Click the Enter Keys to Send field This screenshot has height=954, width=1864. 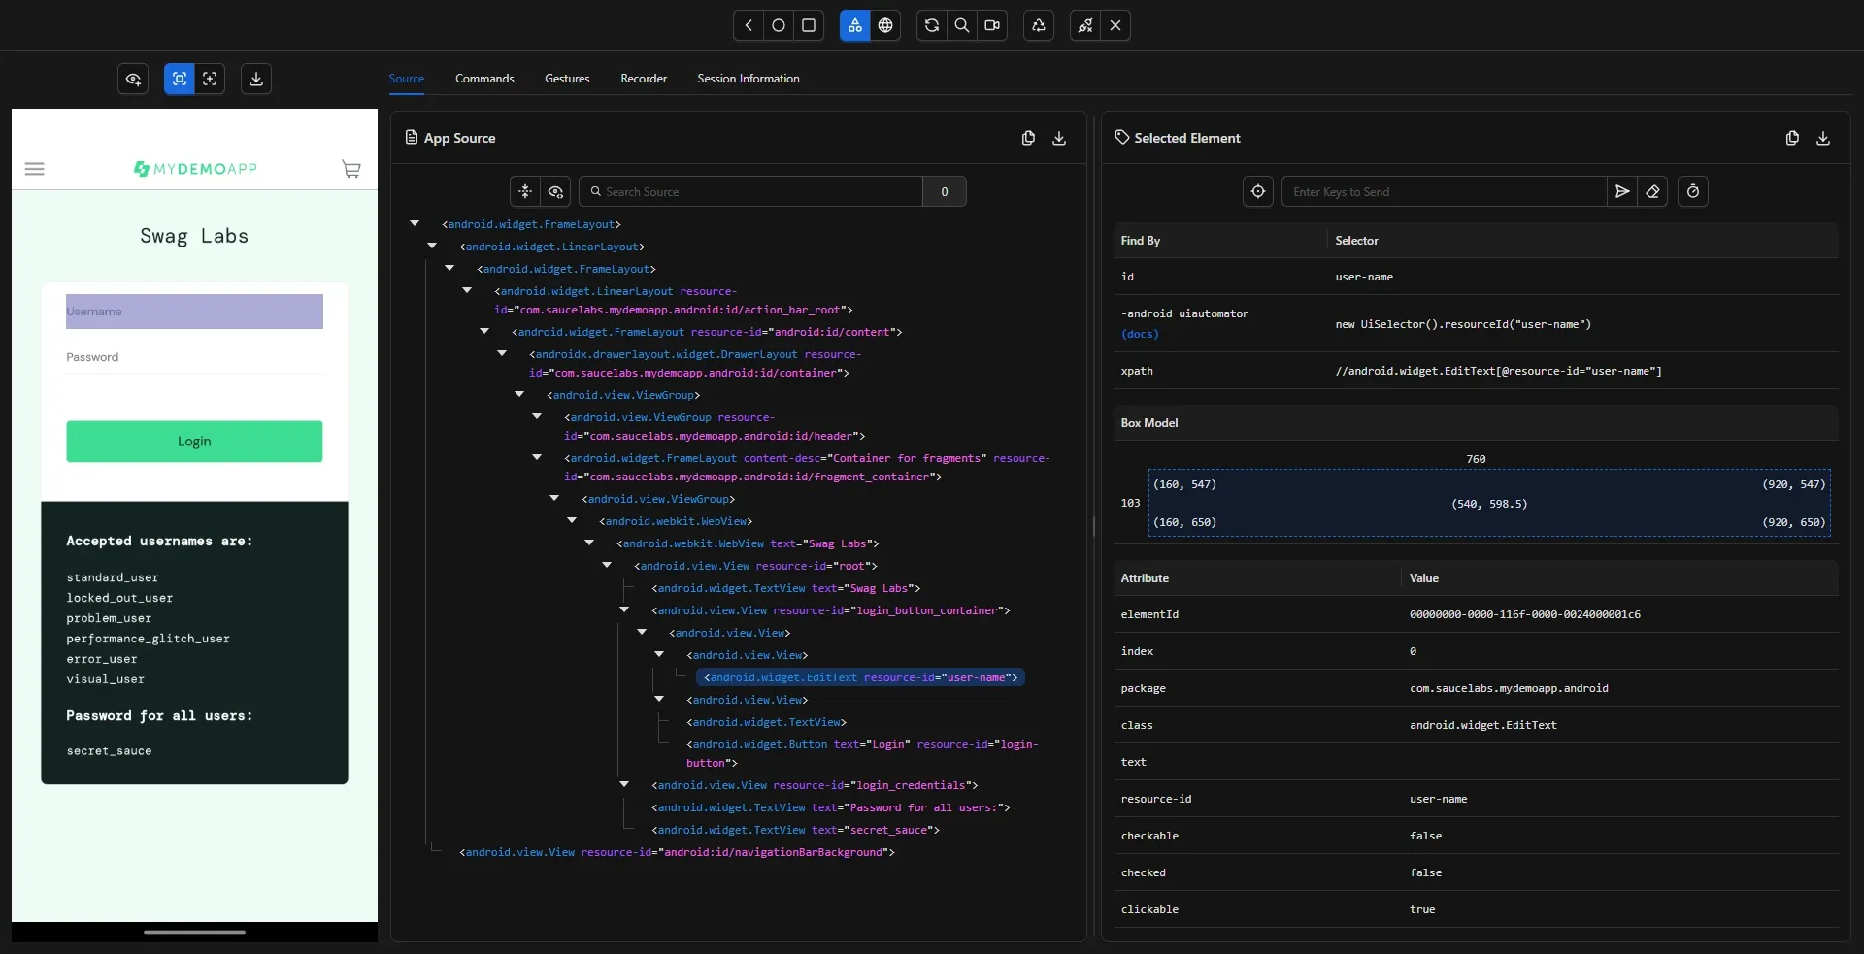pos(1445,191)
